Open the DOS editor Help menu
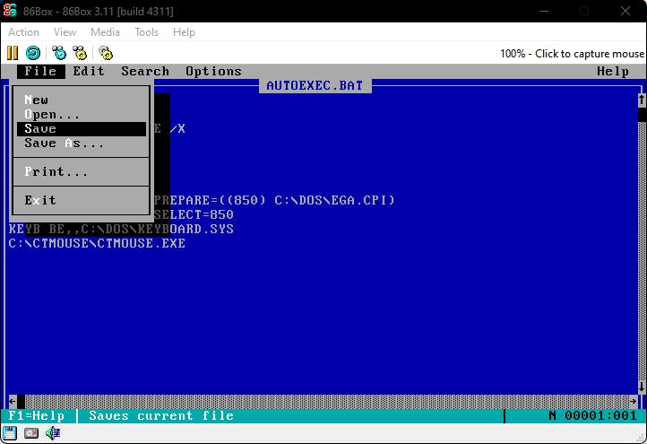The image size is (647, 444). [613, 72]
